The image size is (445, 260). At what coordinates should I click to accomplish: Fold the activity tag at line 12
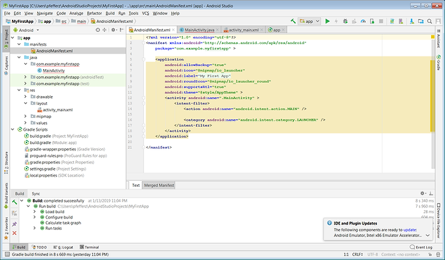(x=144, y=98)
